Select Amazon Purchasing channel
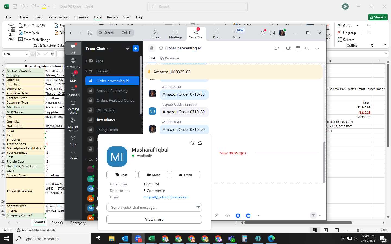 tap(112, 91)
